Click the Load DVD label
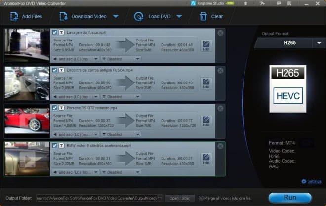The height and width of the screenshot is (206, 326). pyautogui.click(x=160, y=16)
